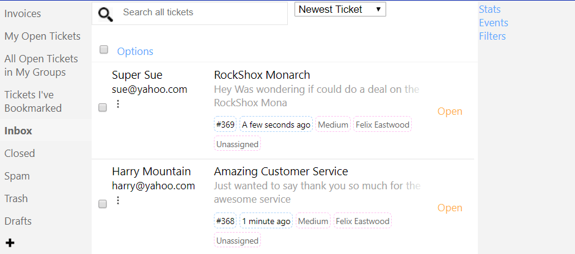Image resolution: width=575 pixels, height=254 pixels.
Task: Go to My Open Tickets
Action: 42,36
